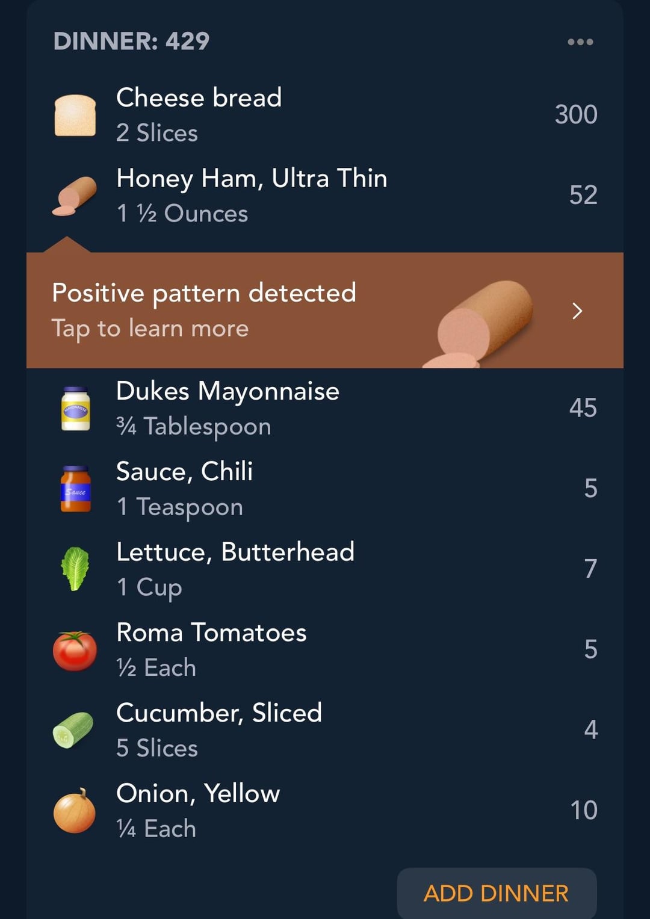The width and height of the screenshot is (650, 919).
Task: Select the Dukes Mayonnaise food entry
Action: click(325, 408)
